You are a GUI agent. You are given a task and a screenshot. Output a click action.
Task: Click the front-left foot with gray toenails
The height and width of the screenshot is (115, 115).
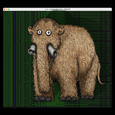(x=43, y=99)
